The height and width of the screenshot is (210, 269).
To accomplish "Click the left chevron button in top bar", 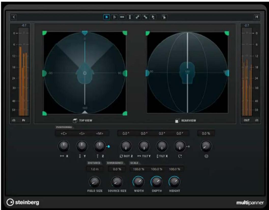I will 14,17.
